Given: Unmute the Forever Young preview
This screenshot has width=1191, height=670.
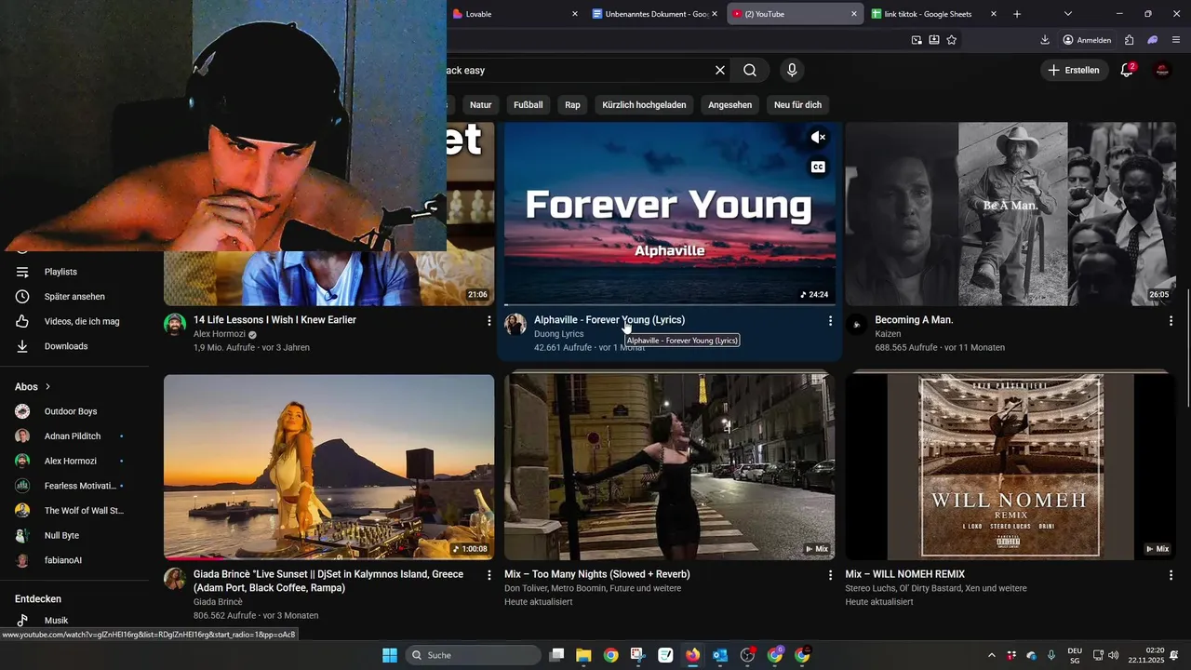Looking at the screenshot, I should point(818,138).
